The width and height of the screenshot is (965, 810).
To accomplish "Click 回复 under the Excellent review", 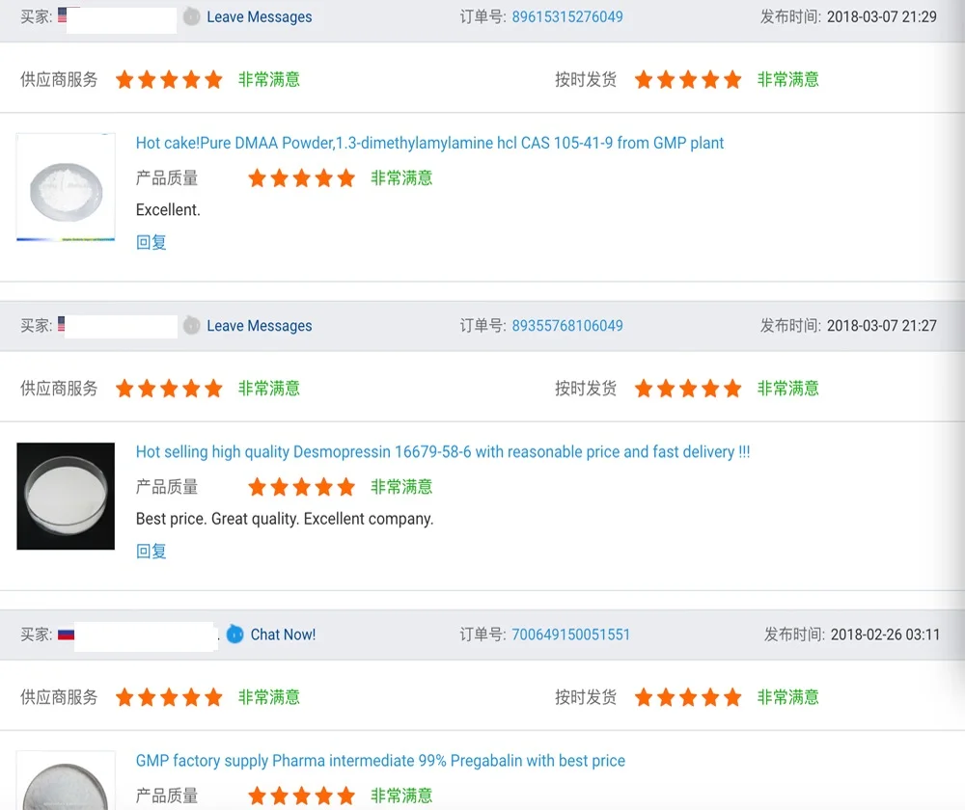I will click(x=152, y=242).
